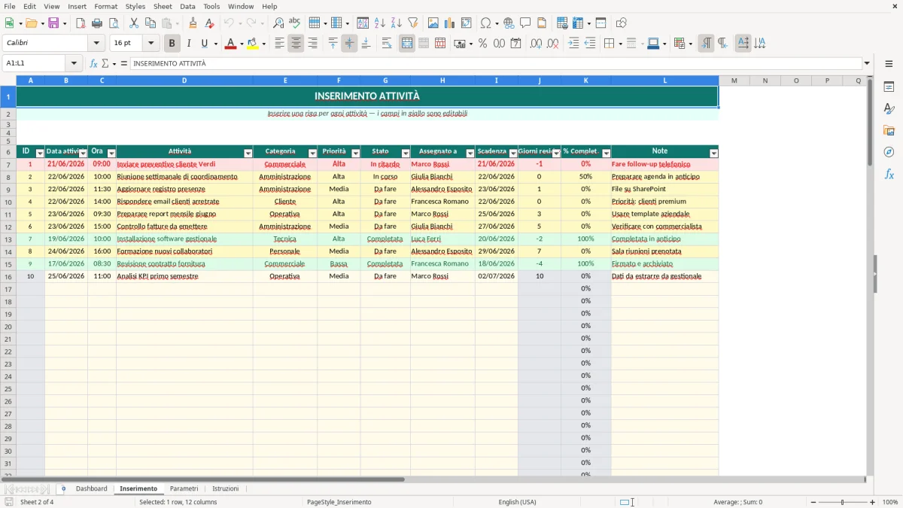Toggle Wrap Text

[x=387, y=44]
